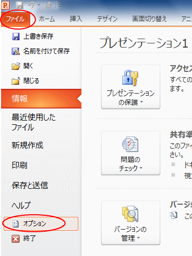Click the lock and key protection icon
192x256 pixels.
(130, 78)
